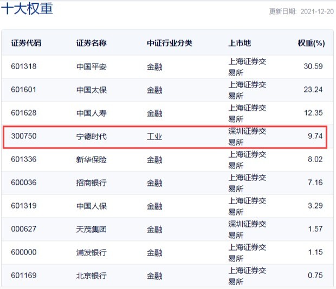The image size is (336, 289).
Task: Select the 中国平安 name cell
Action: (92, 66)
